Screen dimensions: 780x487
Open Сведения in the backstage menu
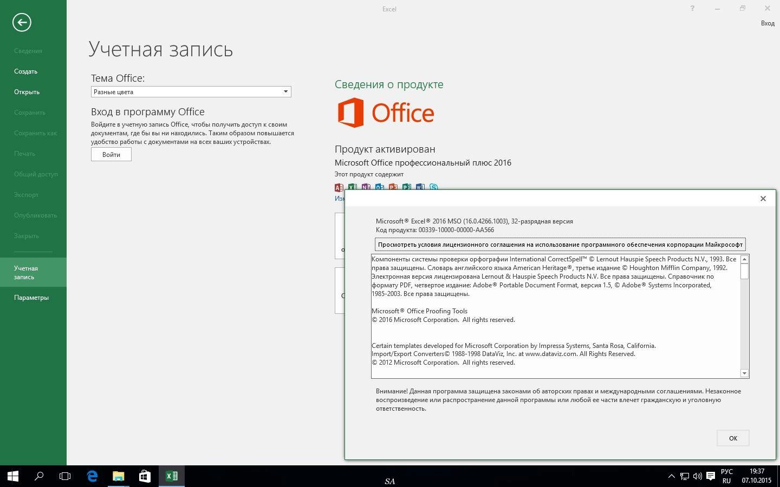click(28, 51)
